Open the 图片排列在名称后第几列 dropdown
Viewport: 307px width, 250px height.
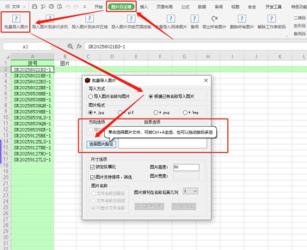click(x=190, y=191)
